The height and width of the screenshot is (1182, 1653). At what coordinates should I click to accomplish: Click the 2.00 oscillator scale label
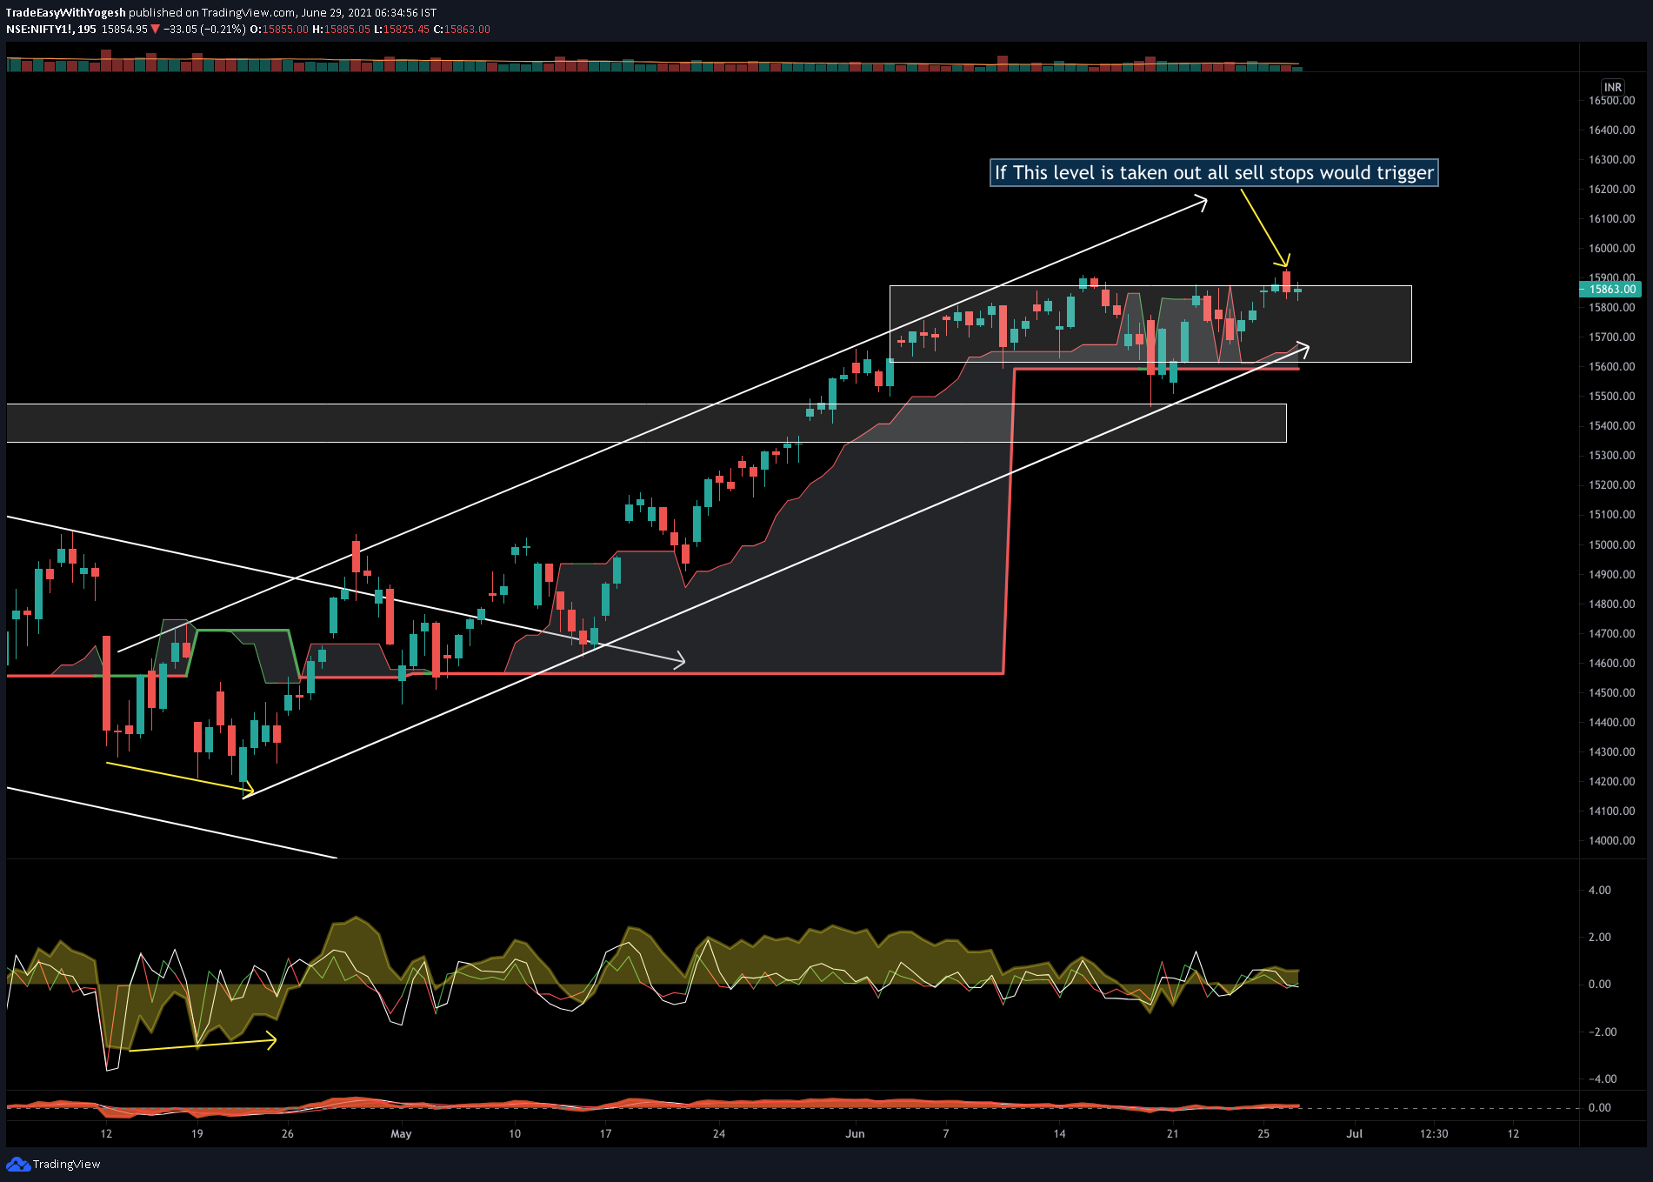(x=1599, y=937)
